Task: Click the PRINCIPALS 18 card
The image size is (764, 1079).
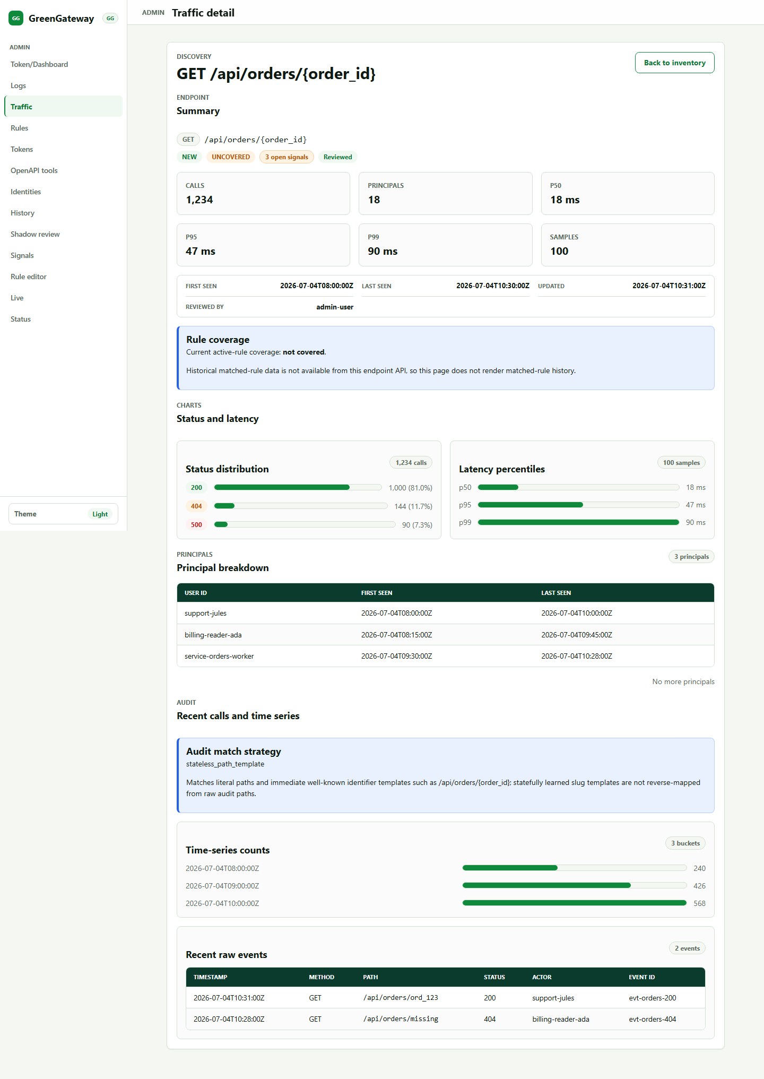Action: pos(445,193)
